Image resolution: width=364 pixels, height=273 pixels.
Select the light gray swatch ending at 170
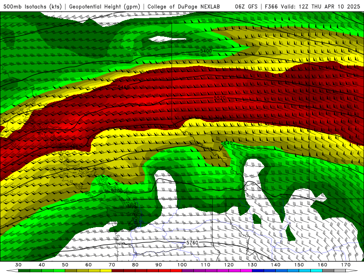[340, 271]
